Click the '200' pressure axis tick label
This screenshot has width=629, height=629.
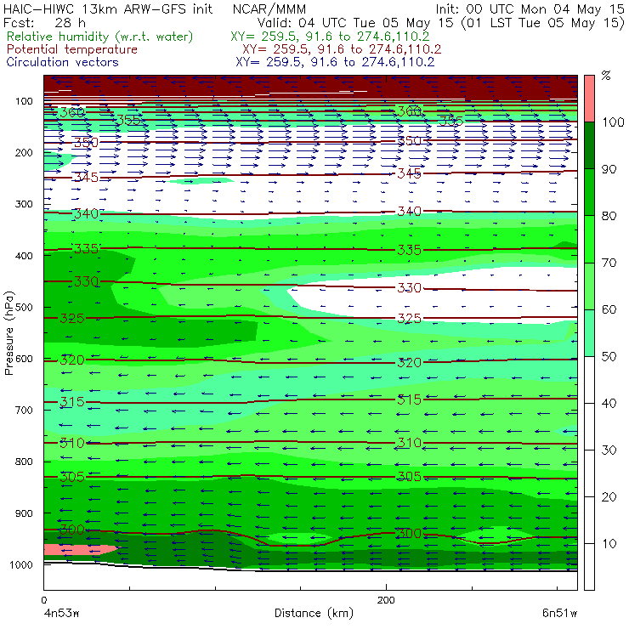tap(24, 152)
